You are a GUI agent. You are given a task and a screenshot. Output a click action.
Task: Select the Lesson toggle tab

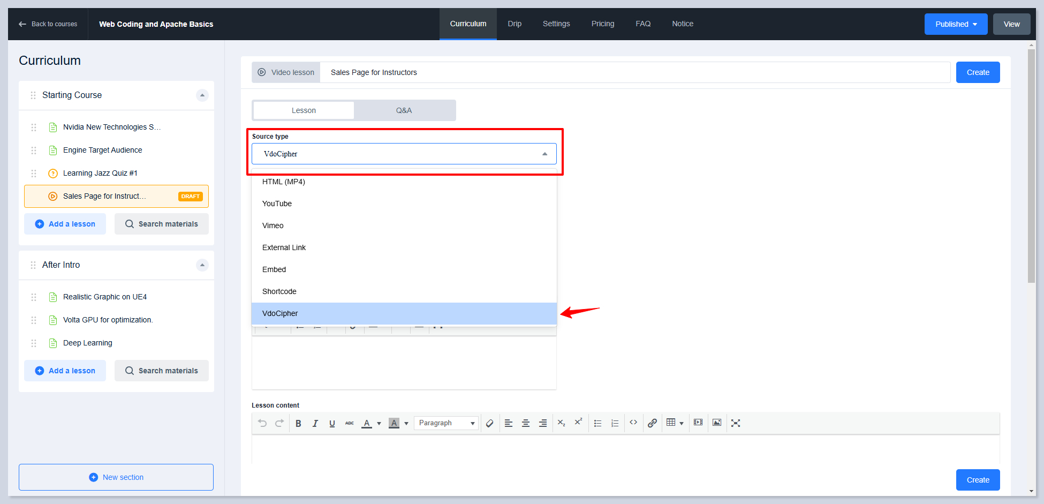(304, 110)
